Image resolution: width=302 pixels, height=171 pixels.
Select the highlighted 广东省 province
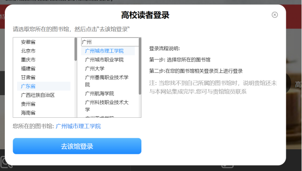tap(44, 86)
